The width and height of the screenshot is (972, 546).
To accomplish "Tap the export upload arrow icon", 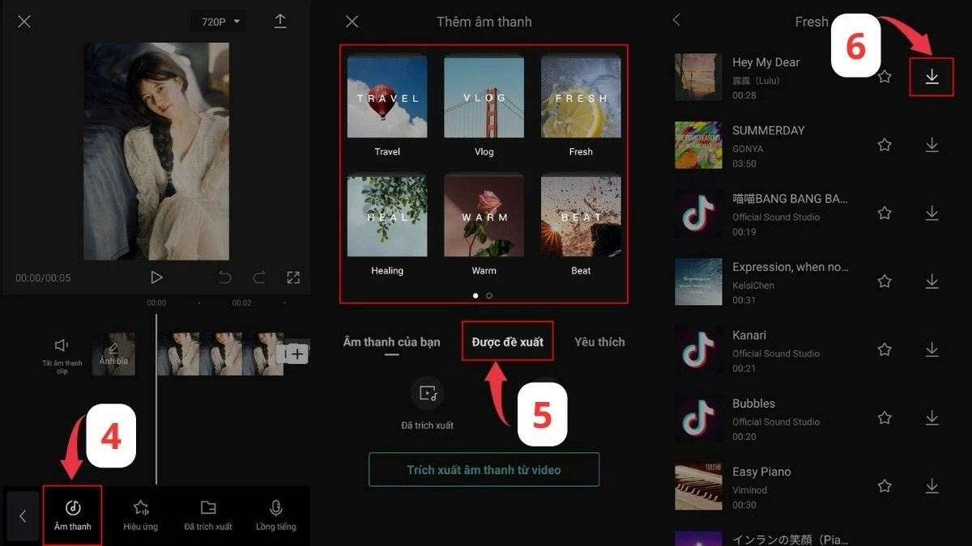I will [x=280, y=22].
